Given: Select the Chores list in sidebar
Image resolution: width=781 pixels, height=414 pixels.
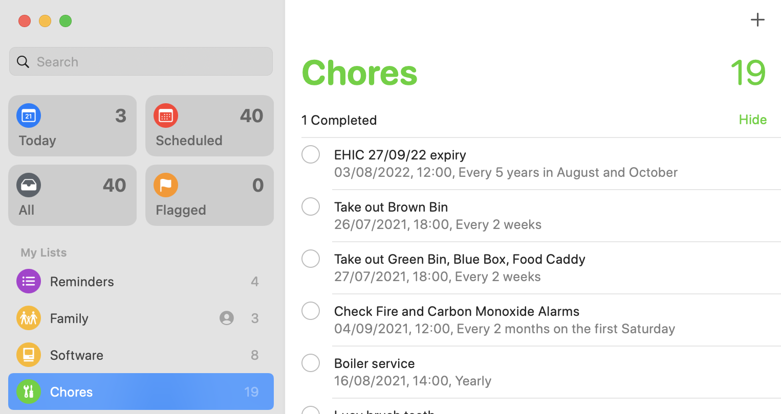Looking at the screenshot, I should (141, 392).
